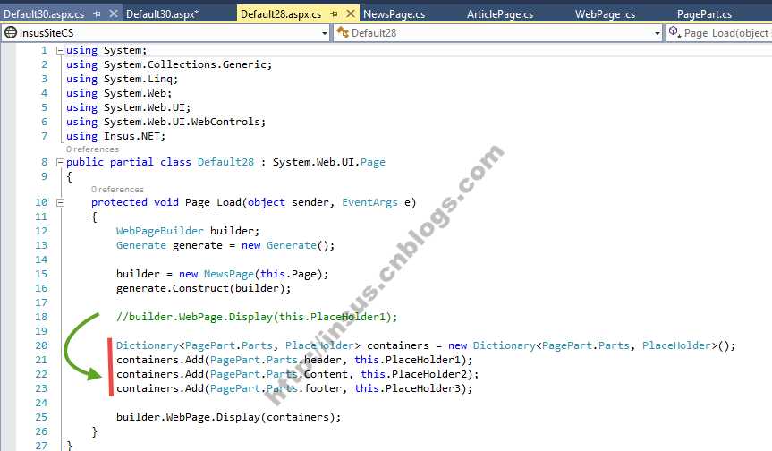Image resolution: width=772 pixels, height=451 pixels.
Task: Click 'PlaceHolder2' on line 22
Action: [x=428, y=374]
